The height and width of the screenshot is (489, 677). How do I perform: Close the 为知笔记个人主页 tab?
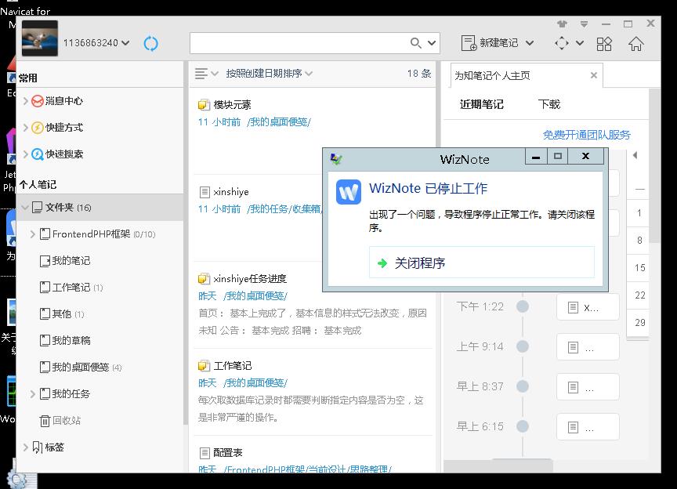594,75
